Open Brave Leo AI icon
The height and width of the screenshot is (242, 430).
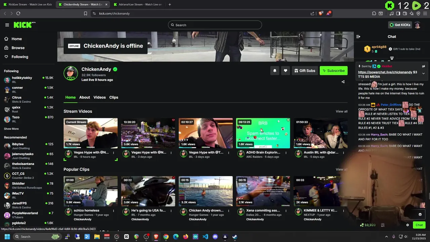pyautogui.click(x=412, y=13)
